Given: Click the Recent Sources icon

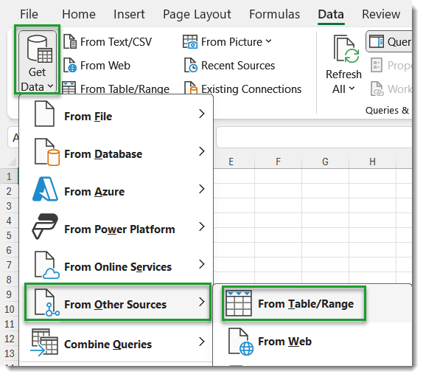Looking at the screenshot, I should (x=191, y=66).
